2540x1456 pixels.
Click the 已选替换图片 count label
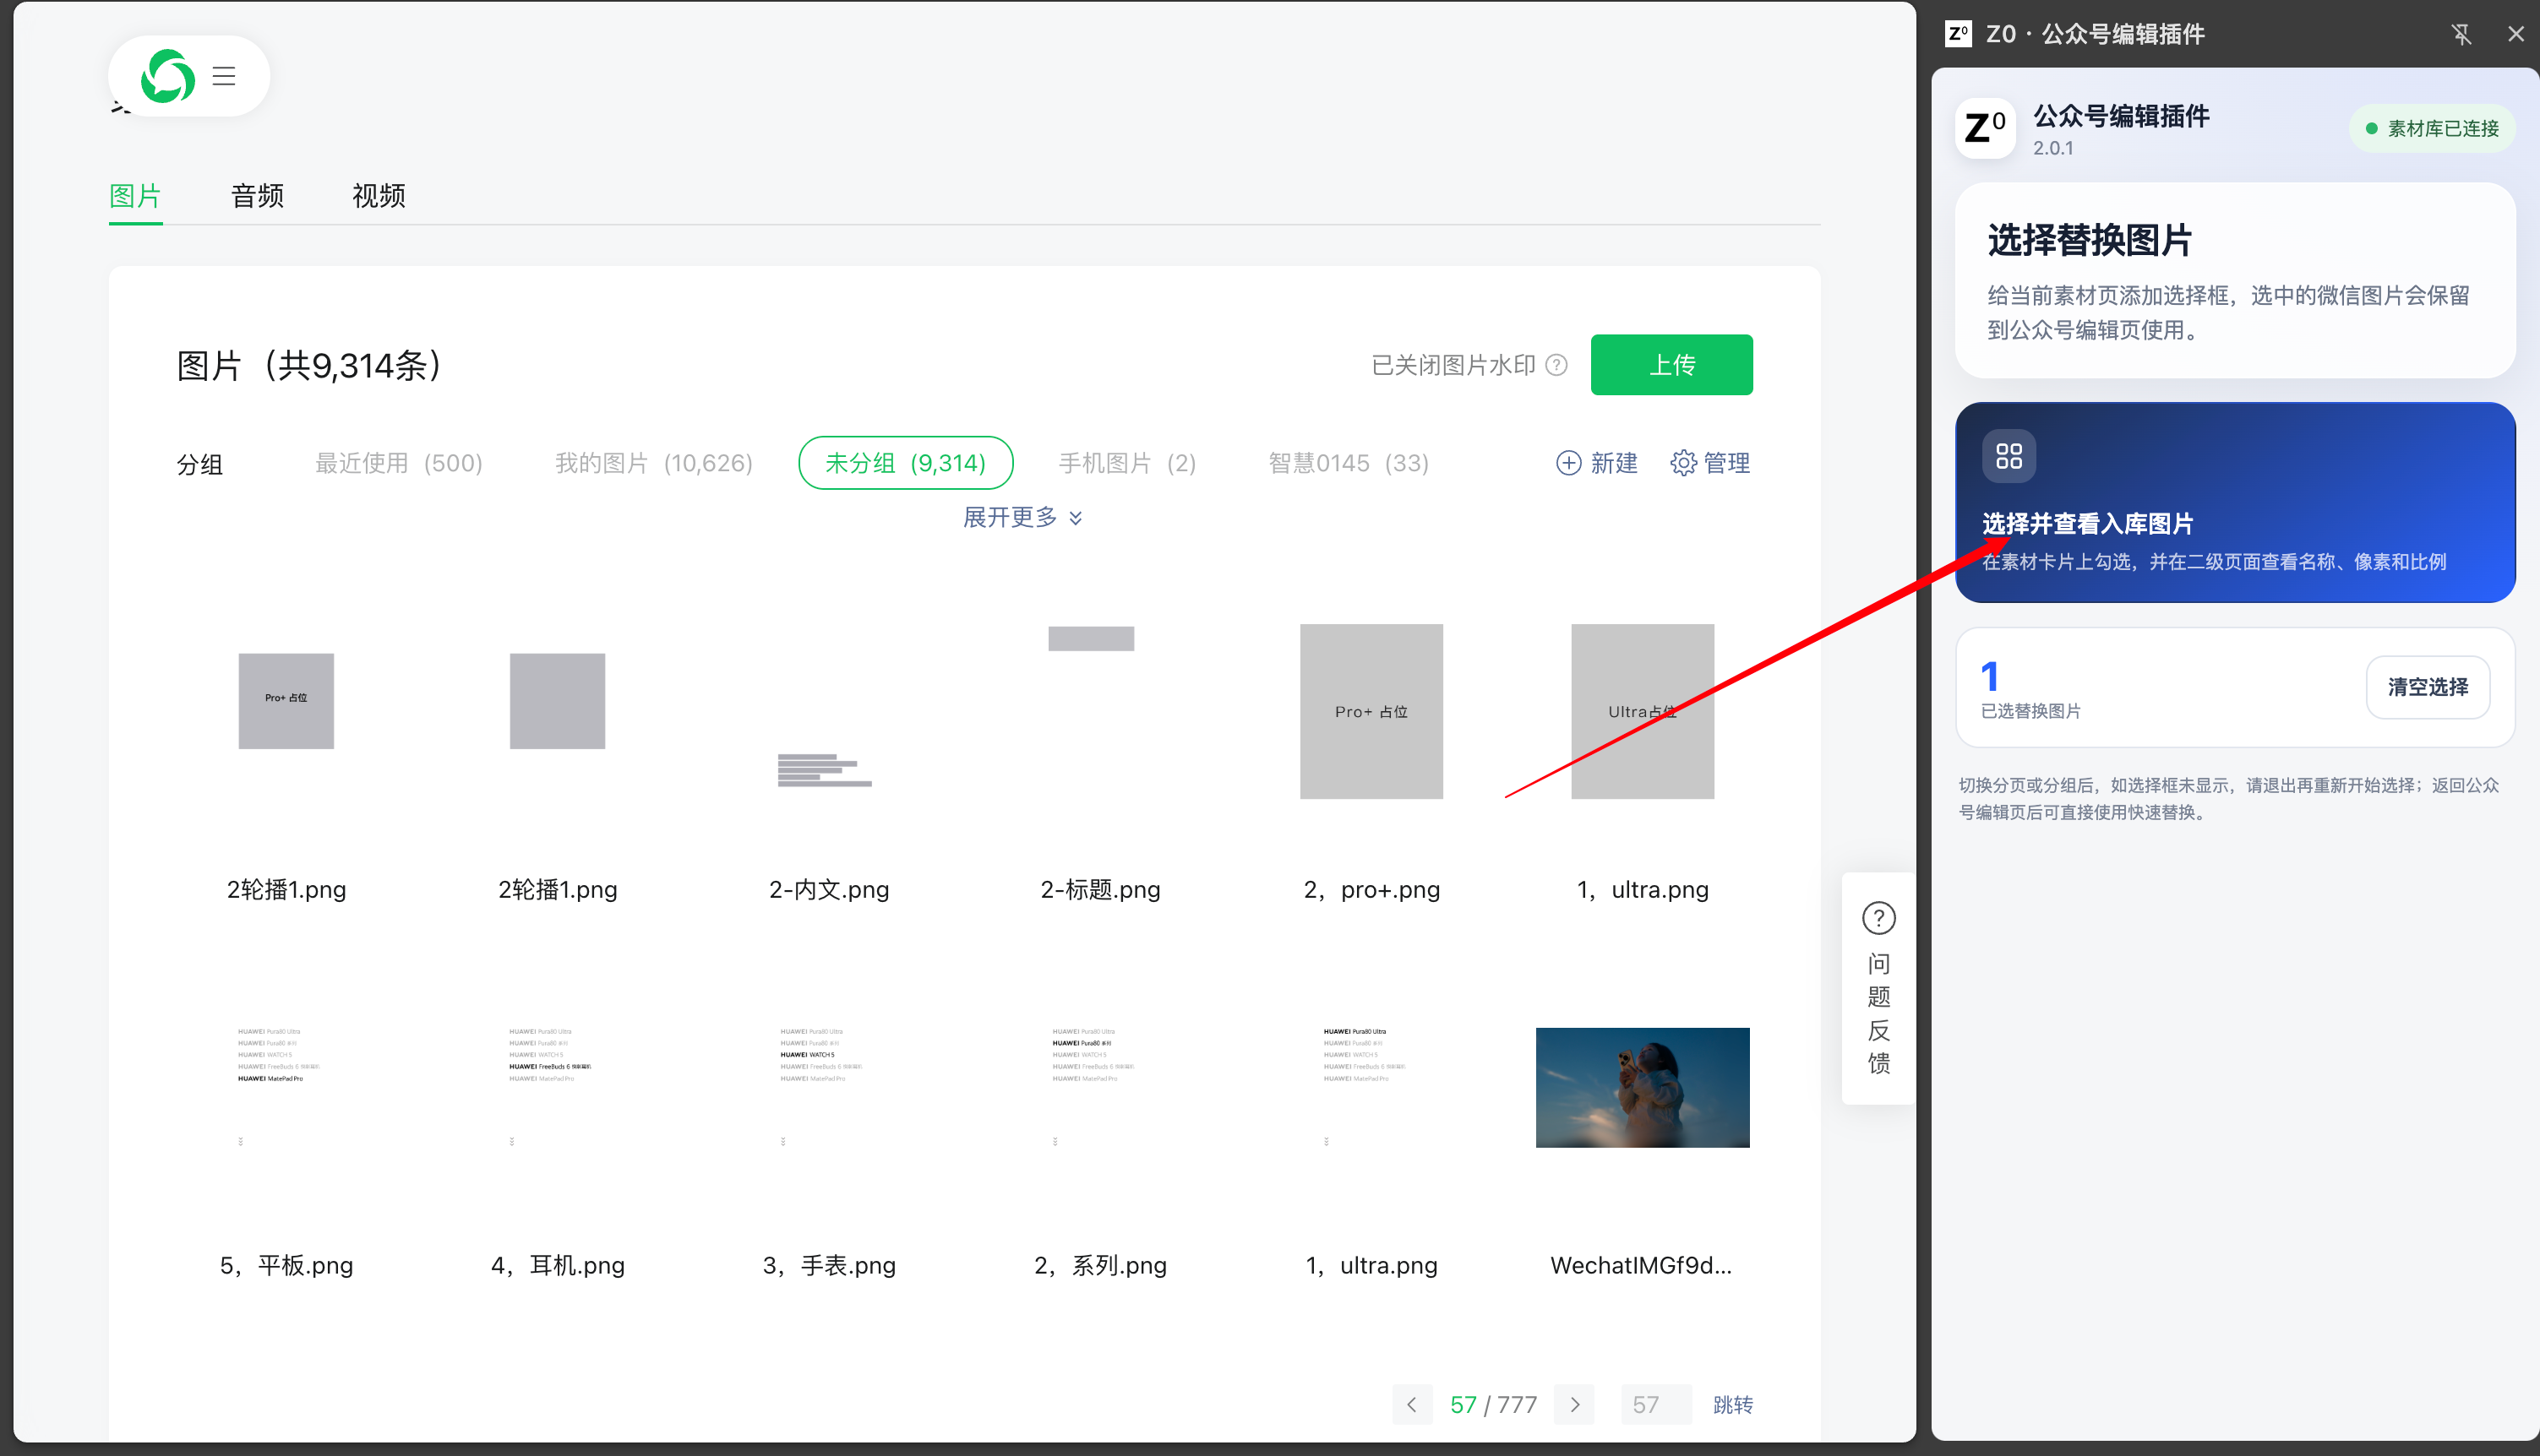point(2030,711)
